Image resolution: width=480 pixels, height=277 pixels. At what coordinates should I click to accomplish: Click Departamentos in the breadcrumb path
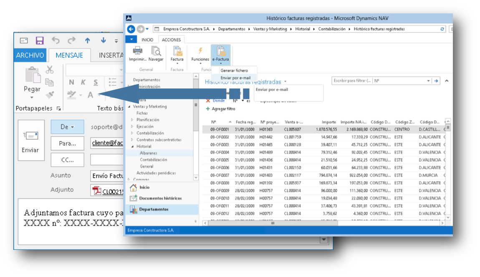point(232,29)
